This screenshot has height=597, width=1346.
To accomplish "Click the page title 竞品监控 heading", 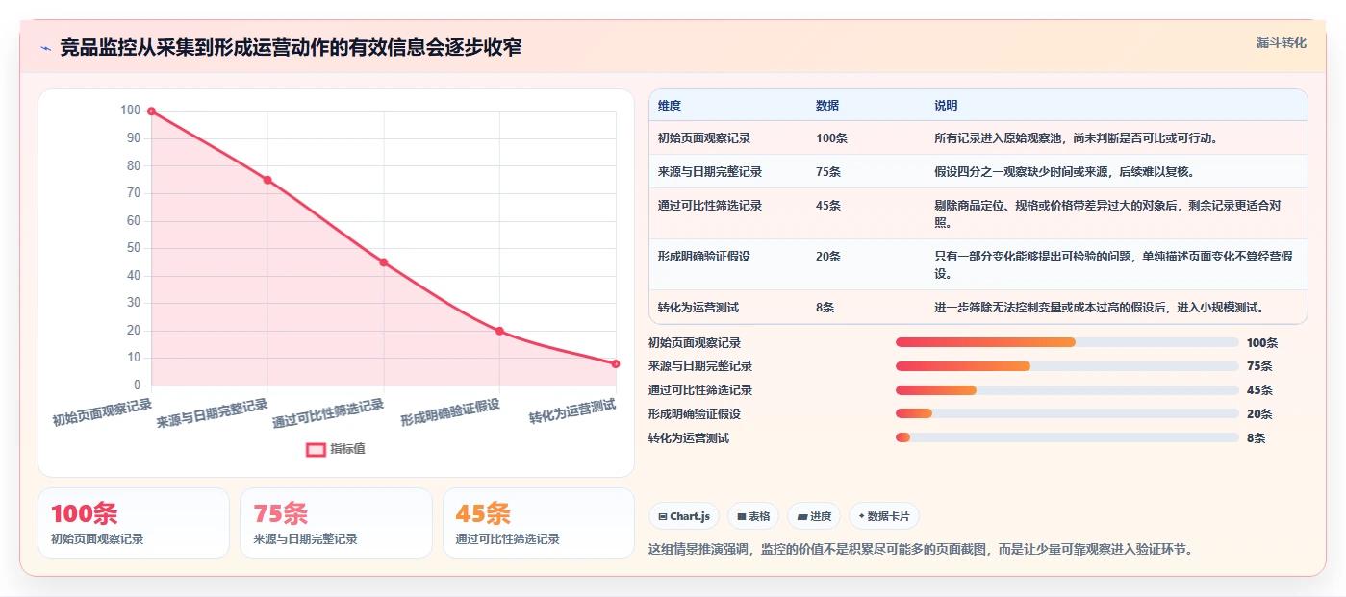I will click(x=291, y=47).
